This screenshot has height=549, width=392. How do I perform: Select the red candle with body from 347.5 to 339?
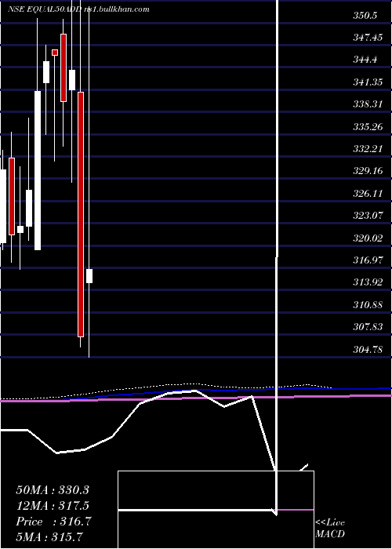tap(64, 68)
